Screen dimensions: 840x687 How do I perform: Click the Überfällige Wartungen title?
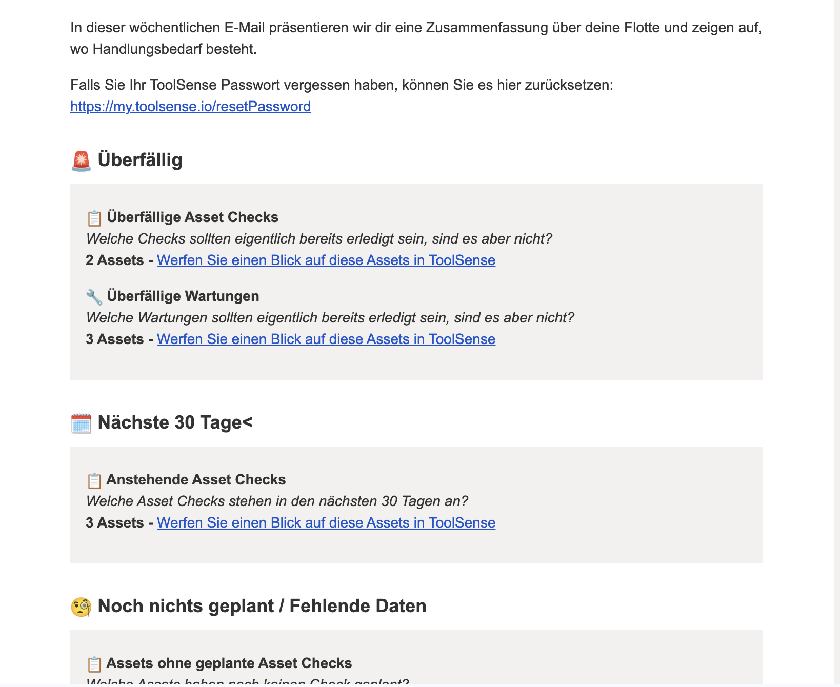point(183,296)
